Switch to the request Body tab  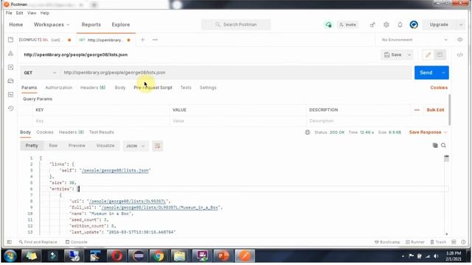click(x=119, y=88)
